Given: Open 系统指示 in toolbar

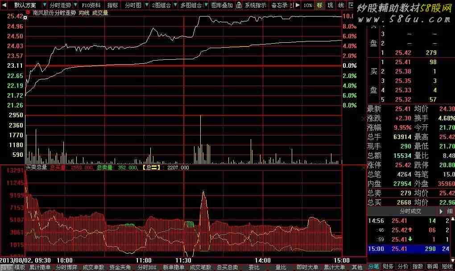Looking at the screenshot, I should [x=255, y=5].
